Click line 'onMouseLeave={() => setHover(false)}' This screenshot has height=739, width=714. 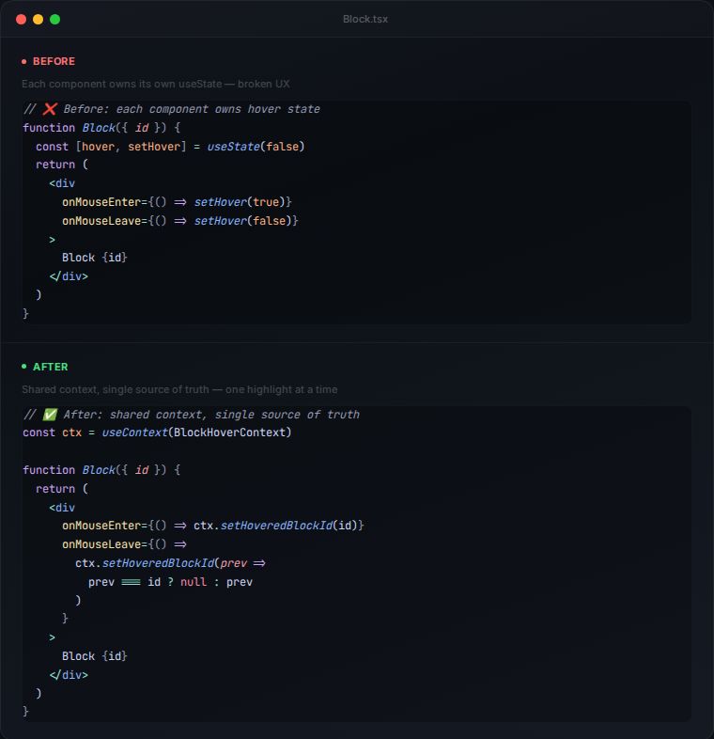180,221
